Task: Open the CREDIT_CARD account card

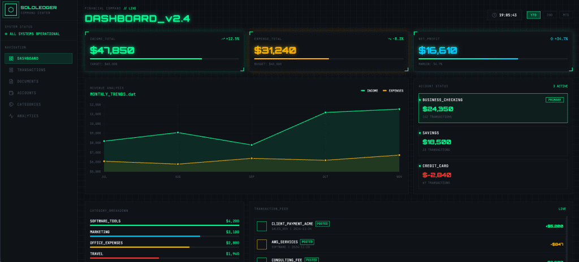Action: tap(492, 174)
